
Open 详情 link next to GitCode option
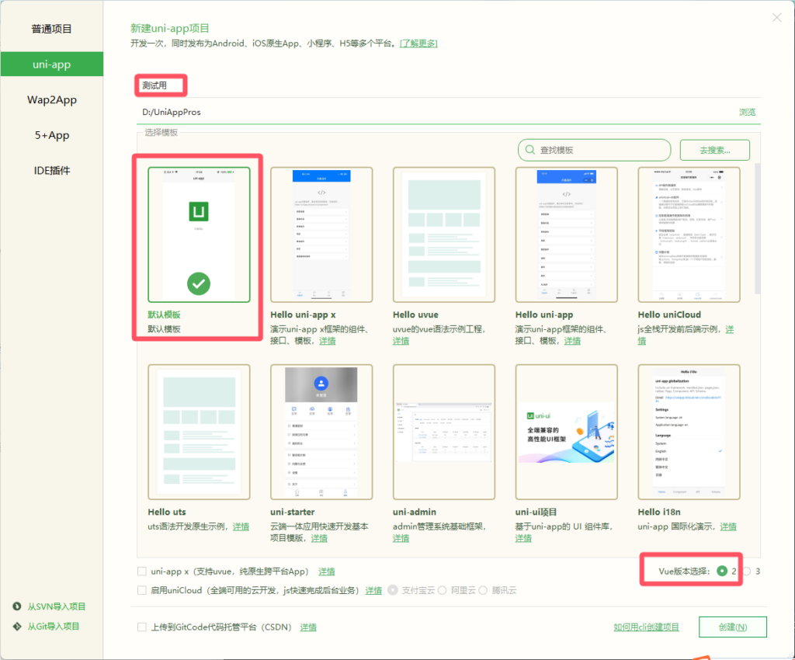coord(308,627)
